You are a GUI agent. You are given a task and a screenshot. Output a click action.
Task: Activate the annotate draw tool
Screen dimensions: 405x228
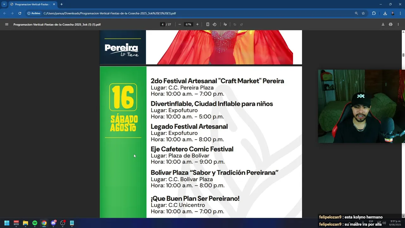[x=225, y=24]
